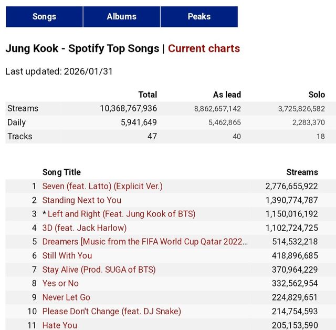Open Stay Alive (Prod. SUGA) link
Screen dimensions: 336x330
pos(99,270)
